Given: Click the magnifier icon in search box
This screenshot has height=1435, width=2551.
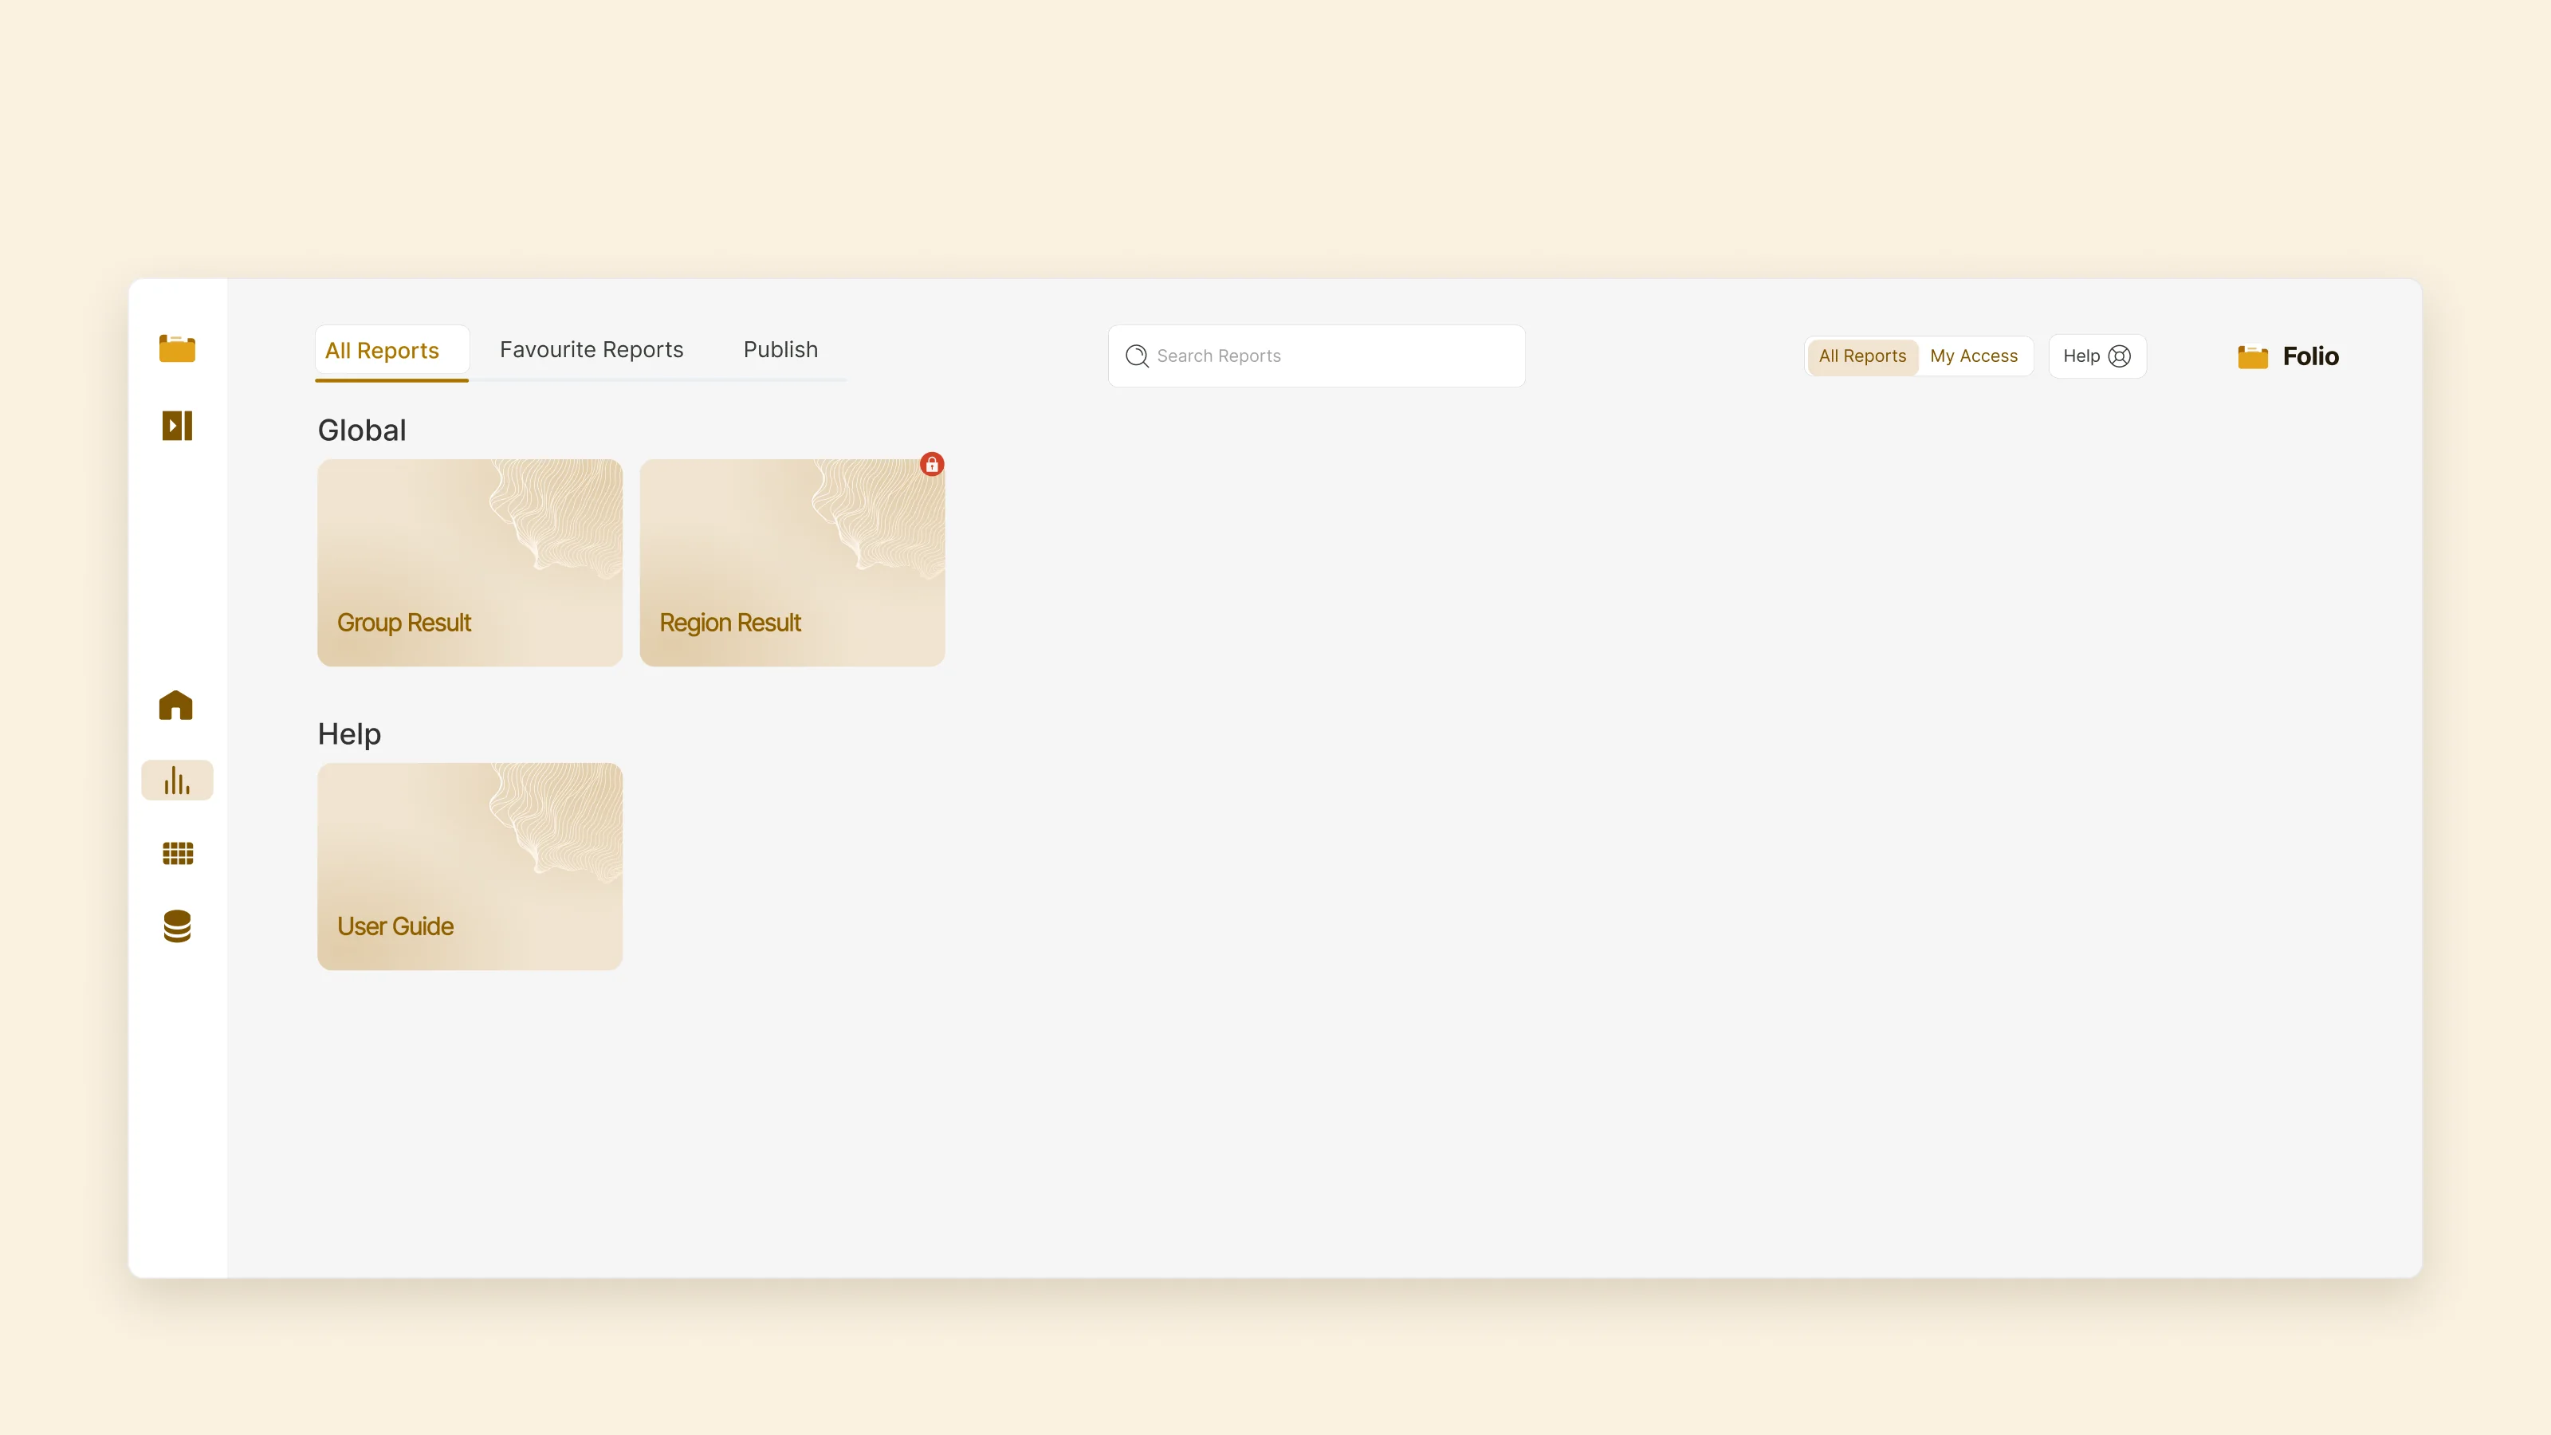Looking at the screenshot, I should [x=1137, y=356].
